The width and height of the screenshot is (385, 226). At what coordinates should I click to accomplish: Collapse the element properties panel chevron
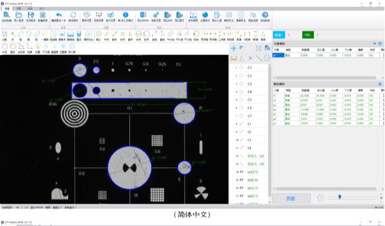374,43
